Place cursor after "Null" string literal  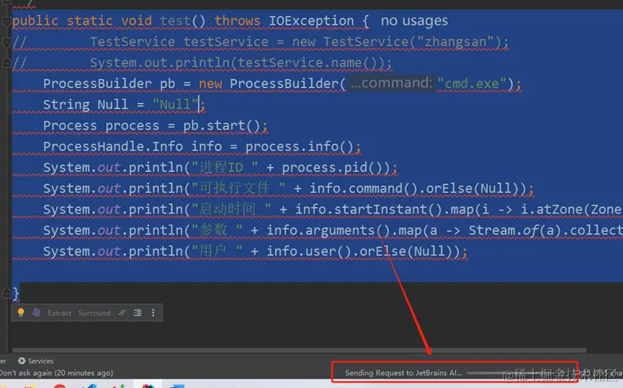(198, 104)
